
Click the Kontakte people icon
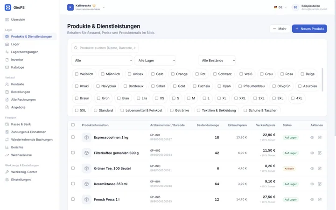tap(7, 84)
